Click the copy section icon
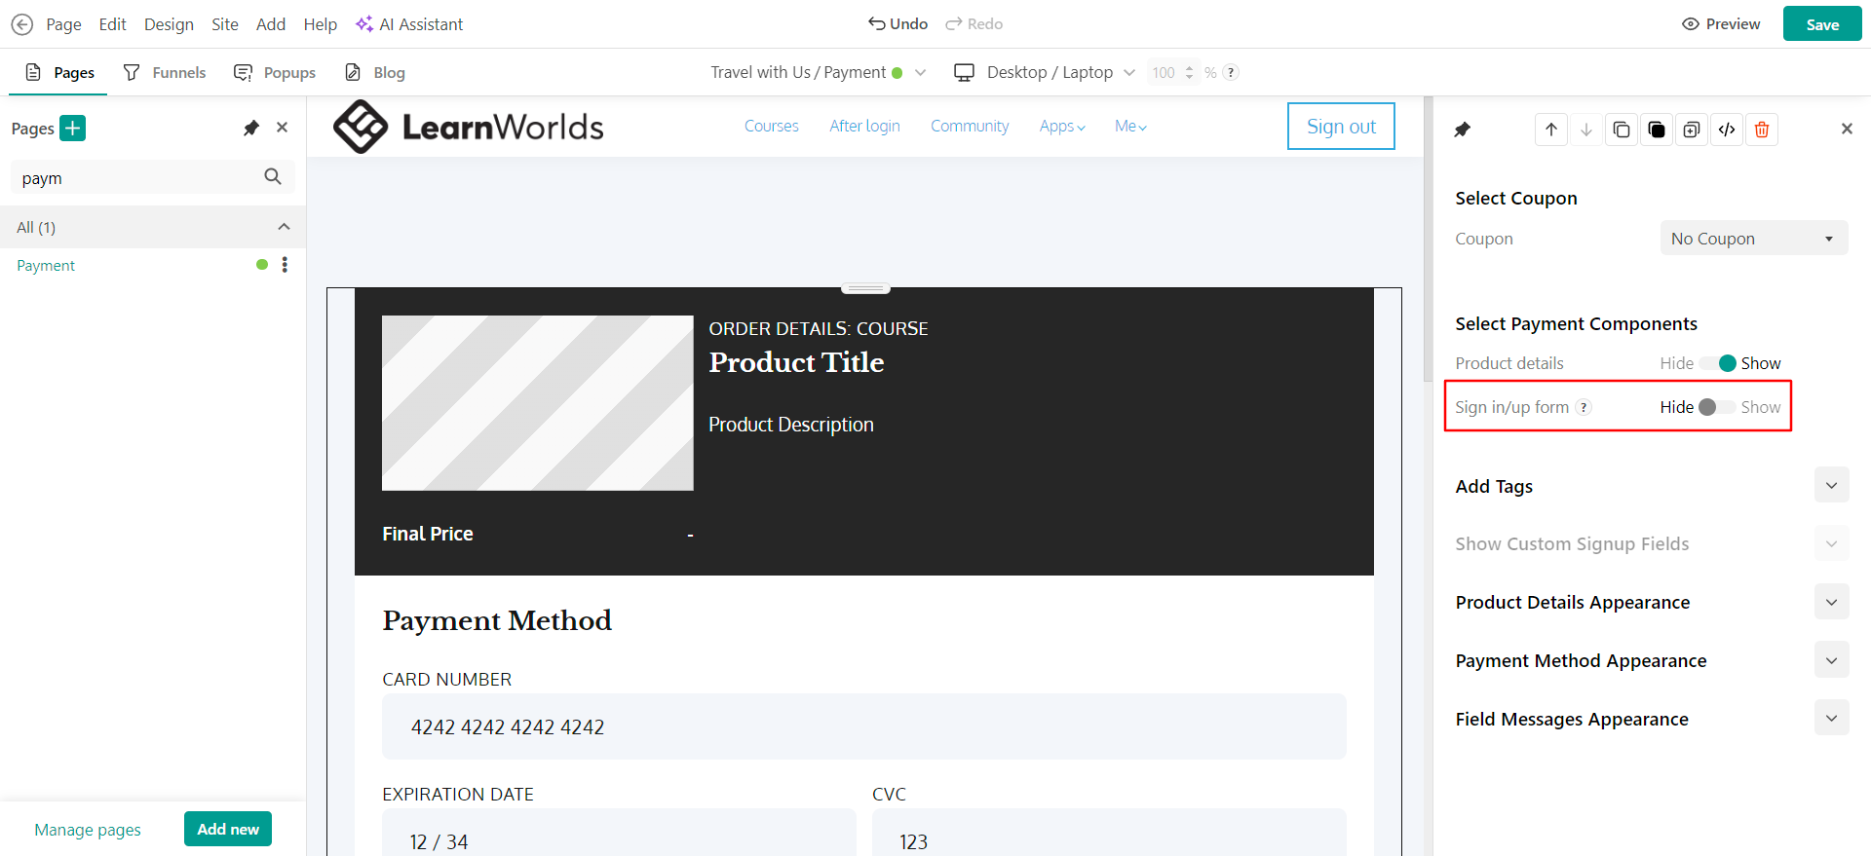Viewport: 1871px width, 856px height. click(x=1622, y=130)
